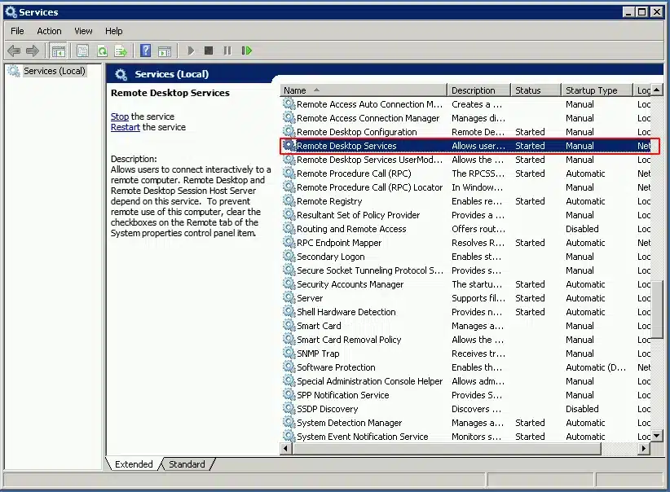The width and height of the screenshot is (670, 492).
Task: Sort by the Status column header
Action: [536, 90]
